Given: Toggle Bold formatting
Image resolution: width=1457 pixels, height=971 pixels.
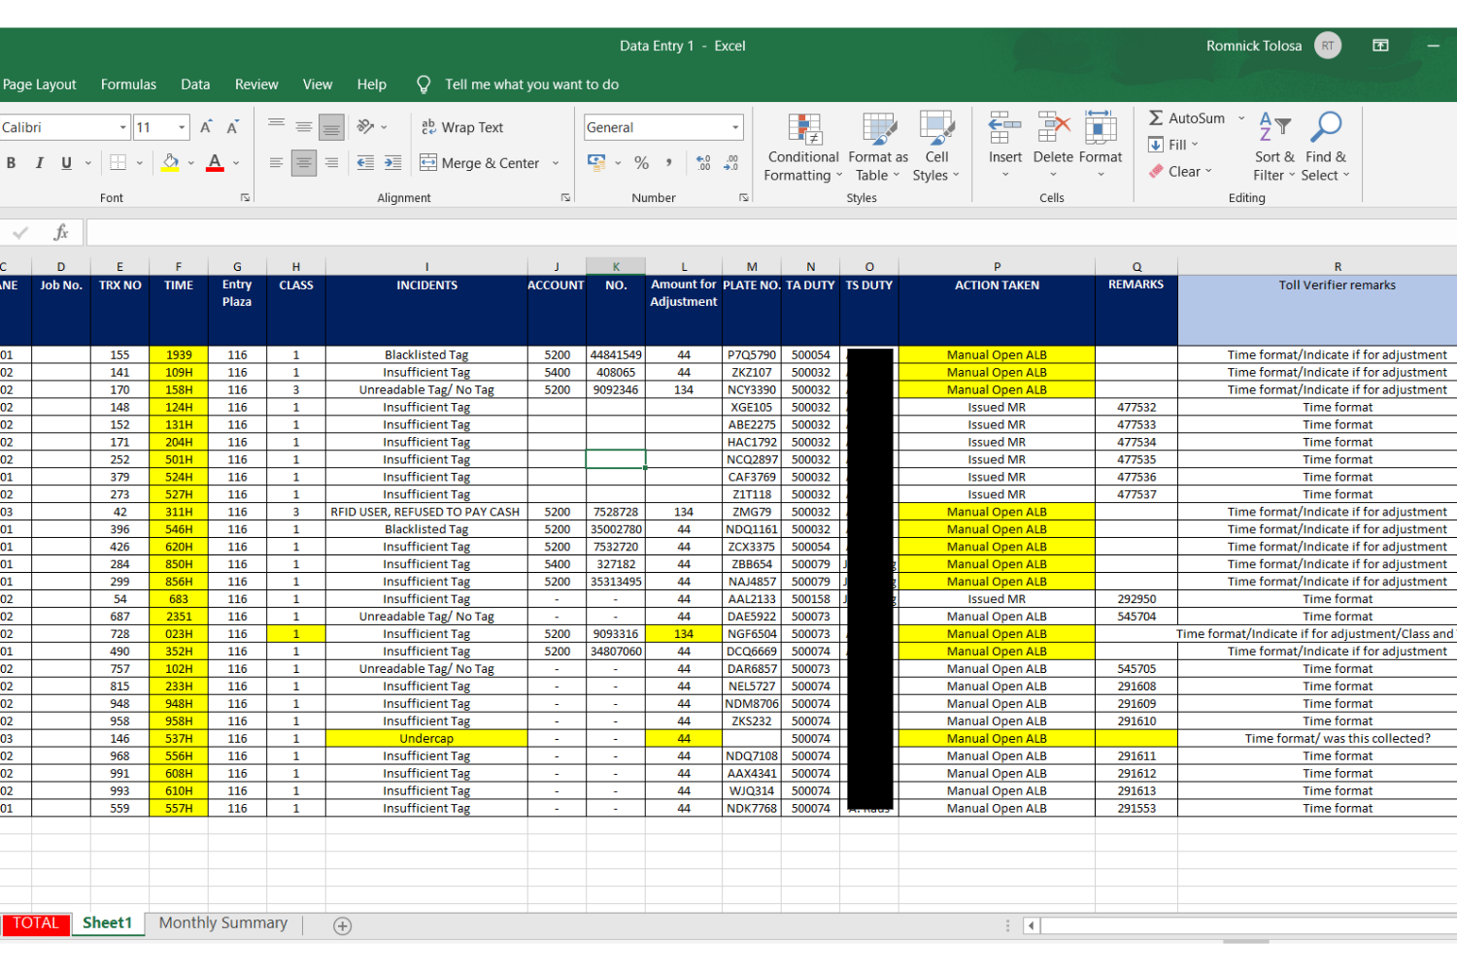Looking at the screenshot, I should click(x=11, y=162).
